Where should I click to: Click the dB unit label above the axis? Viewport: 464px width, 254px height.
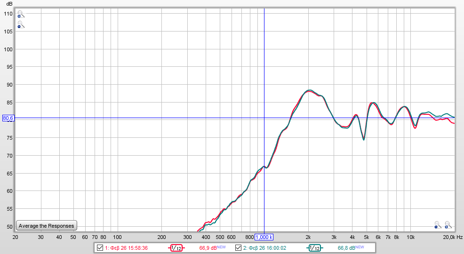(x=9, y=4)
